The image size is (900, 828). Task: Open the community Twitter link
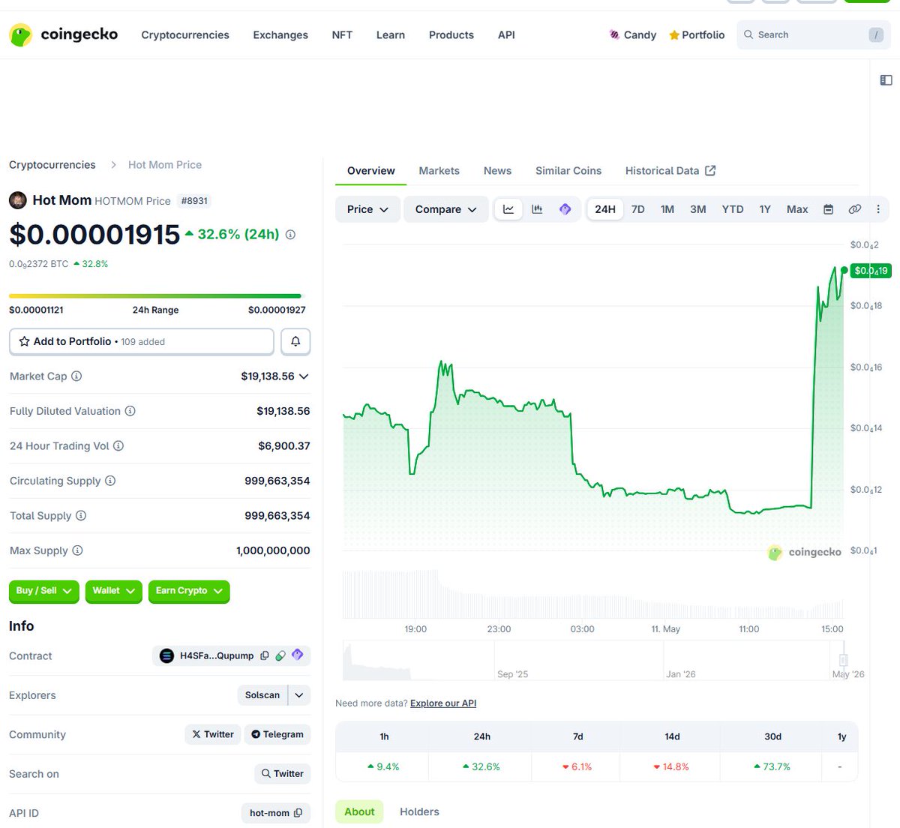pyautogui.click(x=213, y=734)
